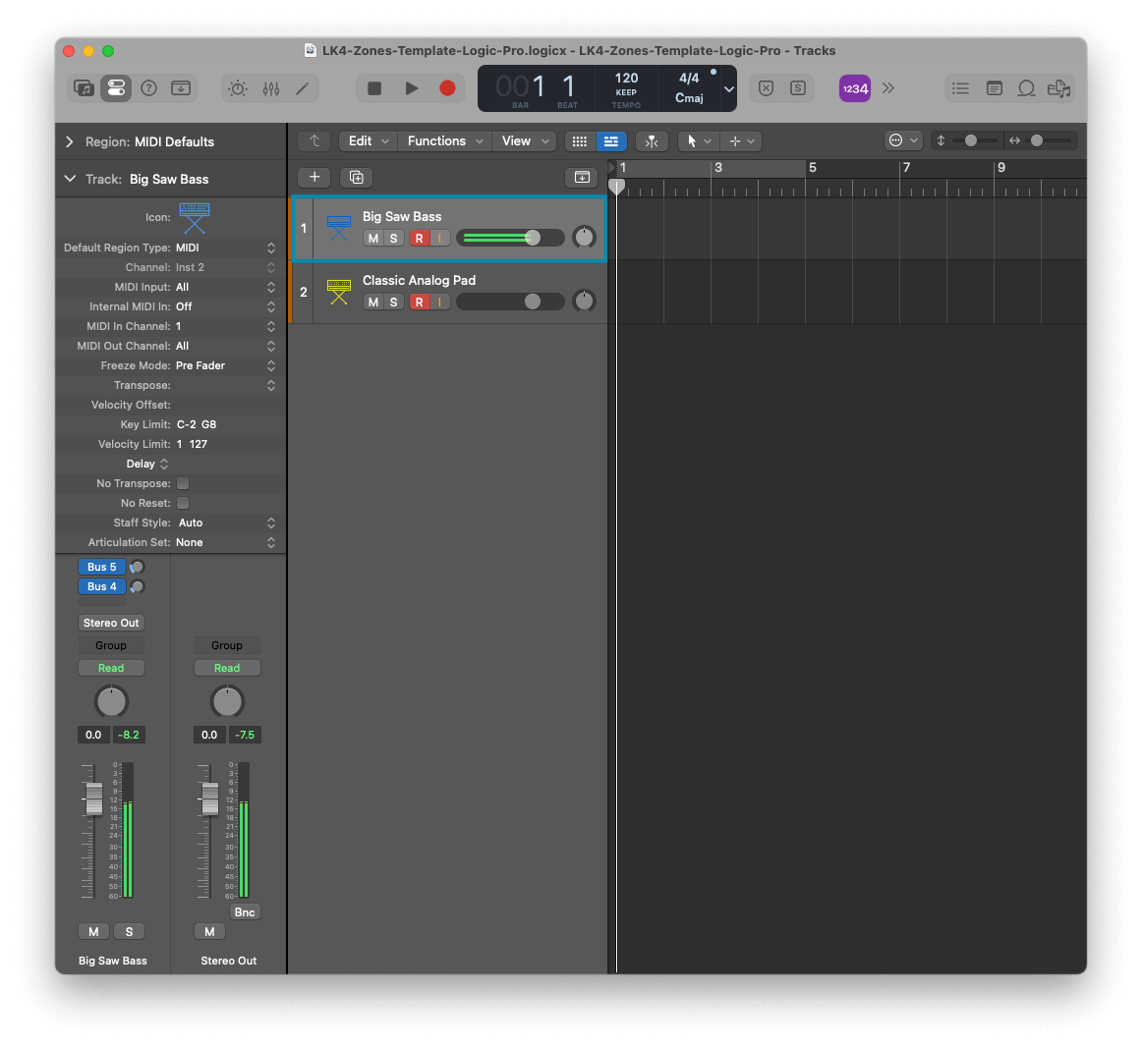Click Read automation on Big Saw Bass strip
This screenshot has height=1047, width=1142.
tap(111, 668)
